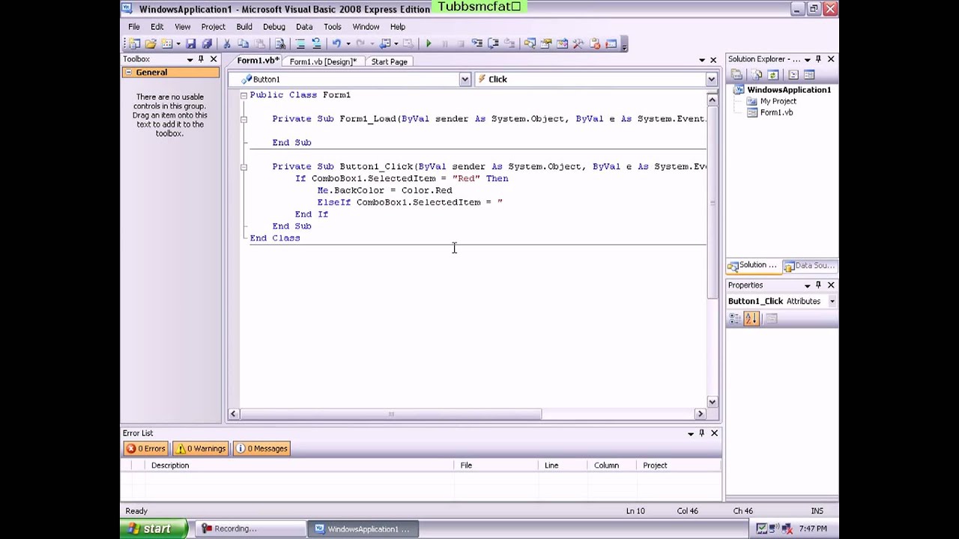Click View Code icon in Solution Explorer
This screenshot has height=539, width=959.
click(x=793, y=74)
